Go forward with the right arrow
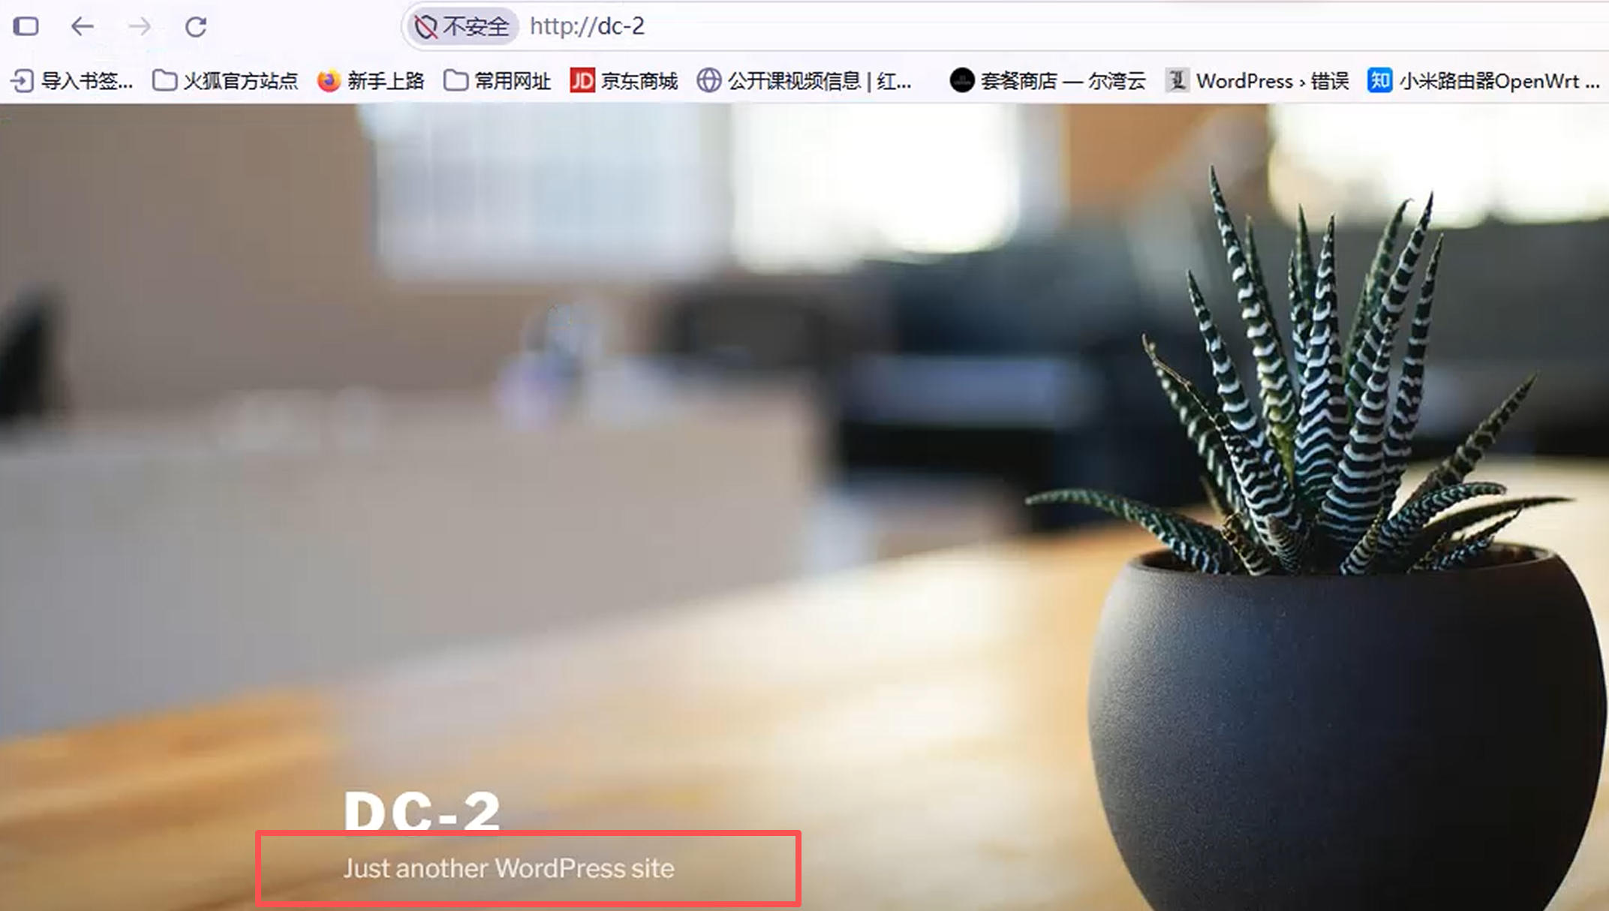 (x=140, y=27)
